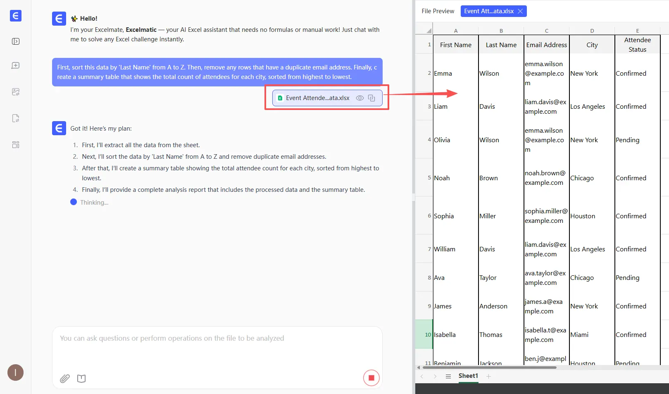Stop the response with the red stop button
Image resolution: width=669 pixels, height=394 pixels.
pyautogui.click(x=371, y=378)
